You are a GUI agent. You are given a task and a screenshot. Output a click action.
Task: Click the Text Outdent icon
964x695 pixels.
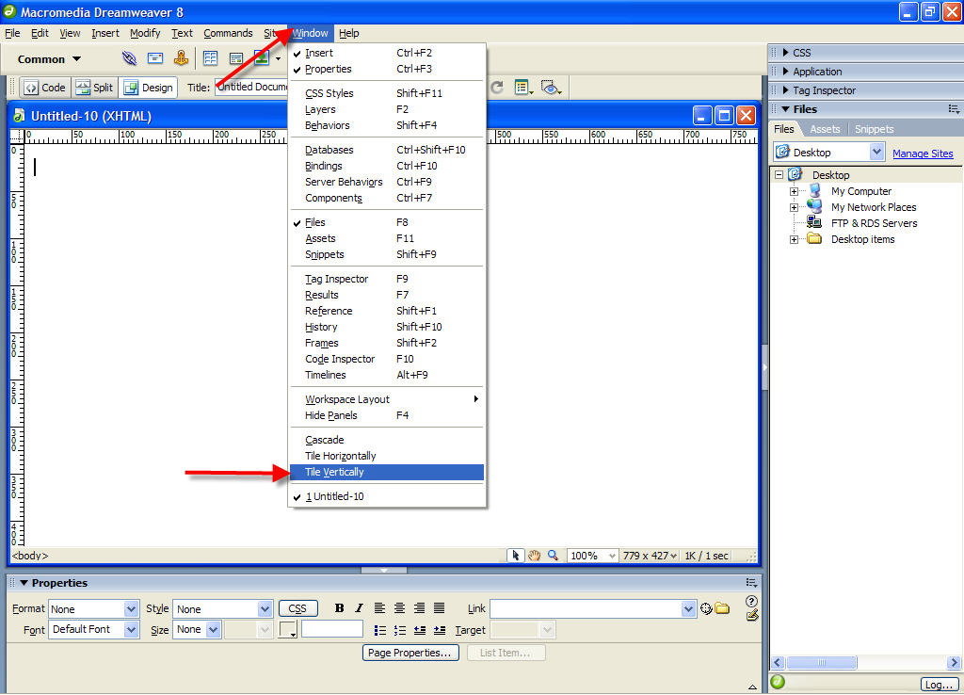coord(420,630)
